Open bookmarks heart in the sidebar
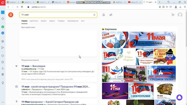Image resolution: width=187 pixels, height=105 pixels. 3,56
